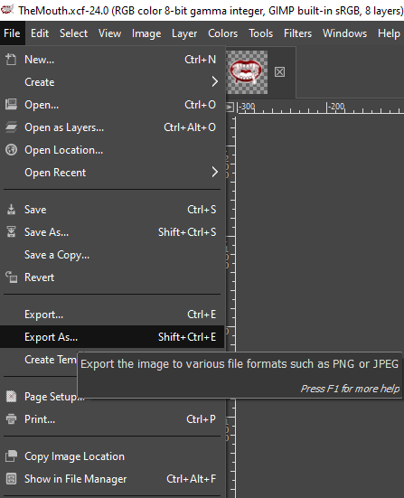Choose Save As... menu entry
The image size is (404, 498).
coord(112,232)
